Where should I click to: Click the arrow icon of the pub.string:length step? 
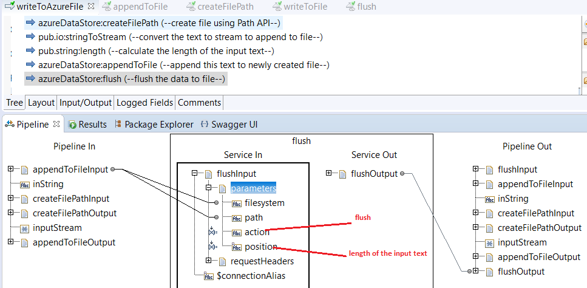[31, 50]
